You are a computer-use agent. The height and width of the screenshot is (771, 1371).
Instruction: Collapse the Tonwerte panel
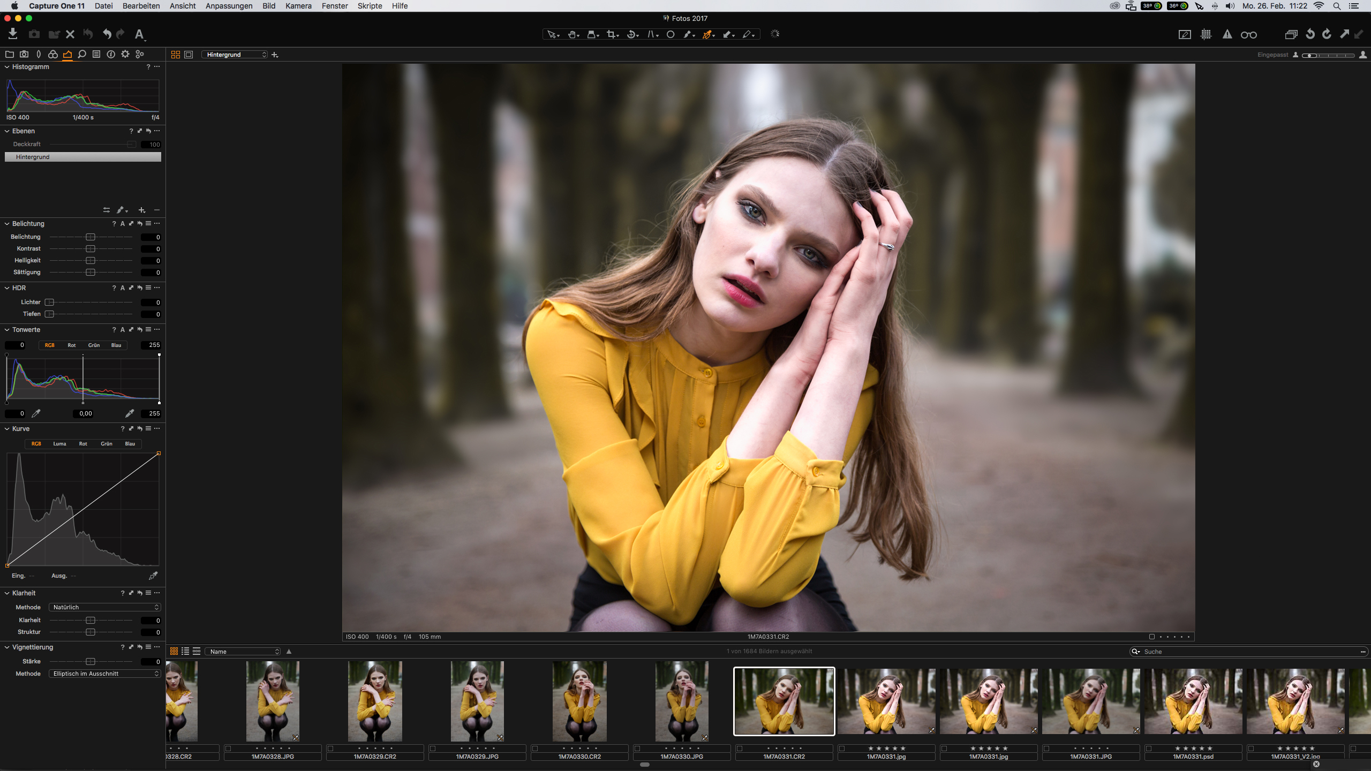[7, 330]
